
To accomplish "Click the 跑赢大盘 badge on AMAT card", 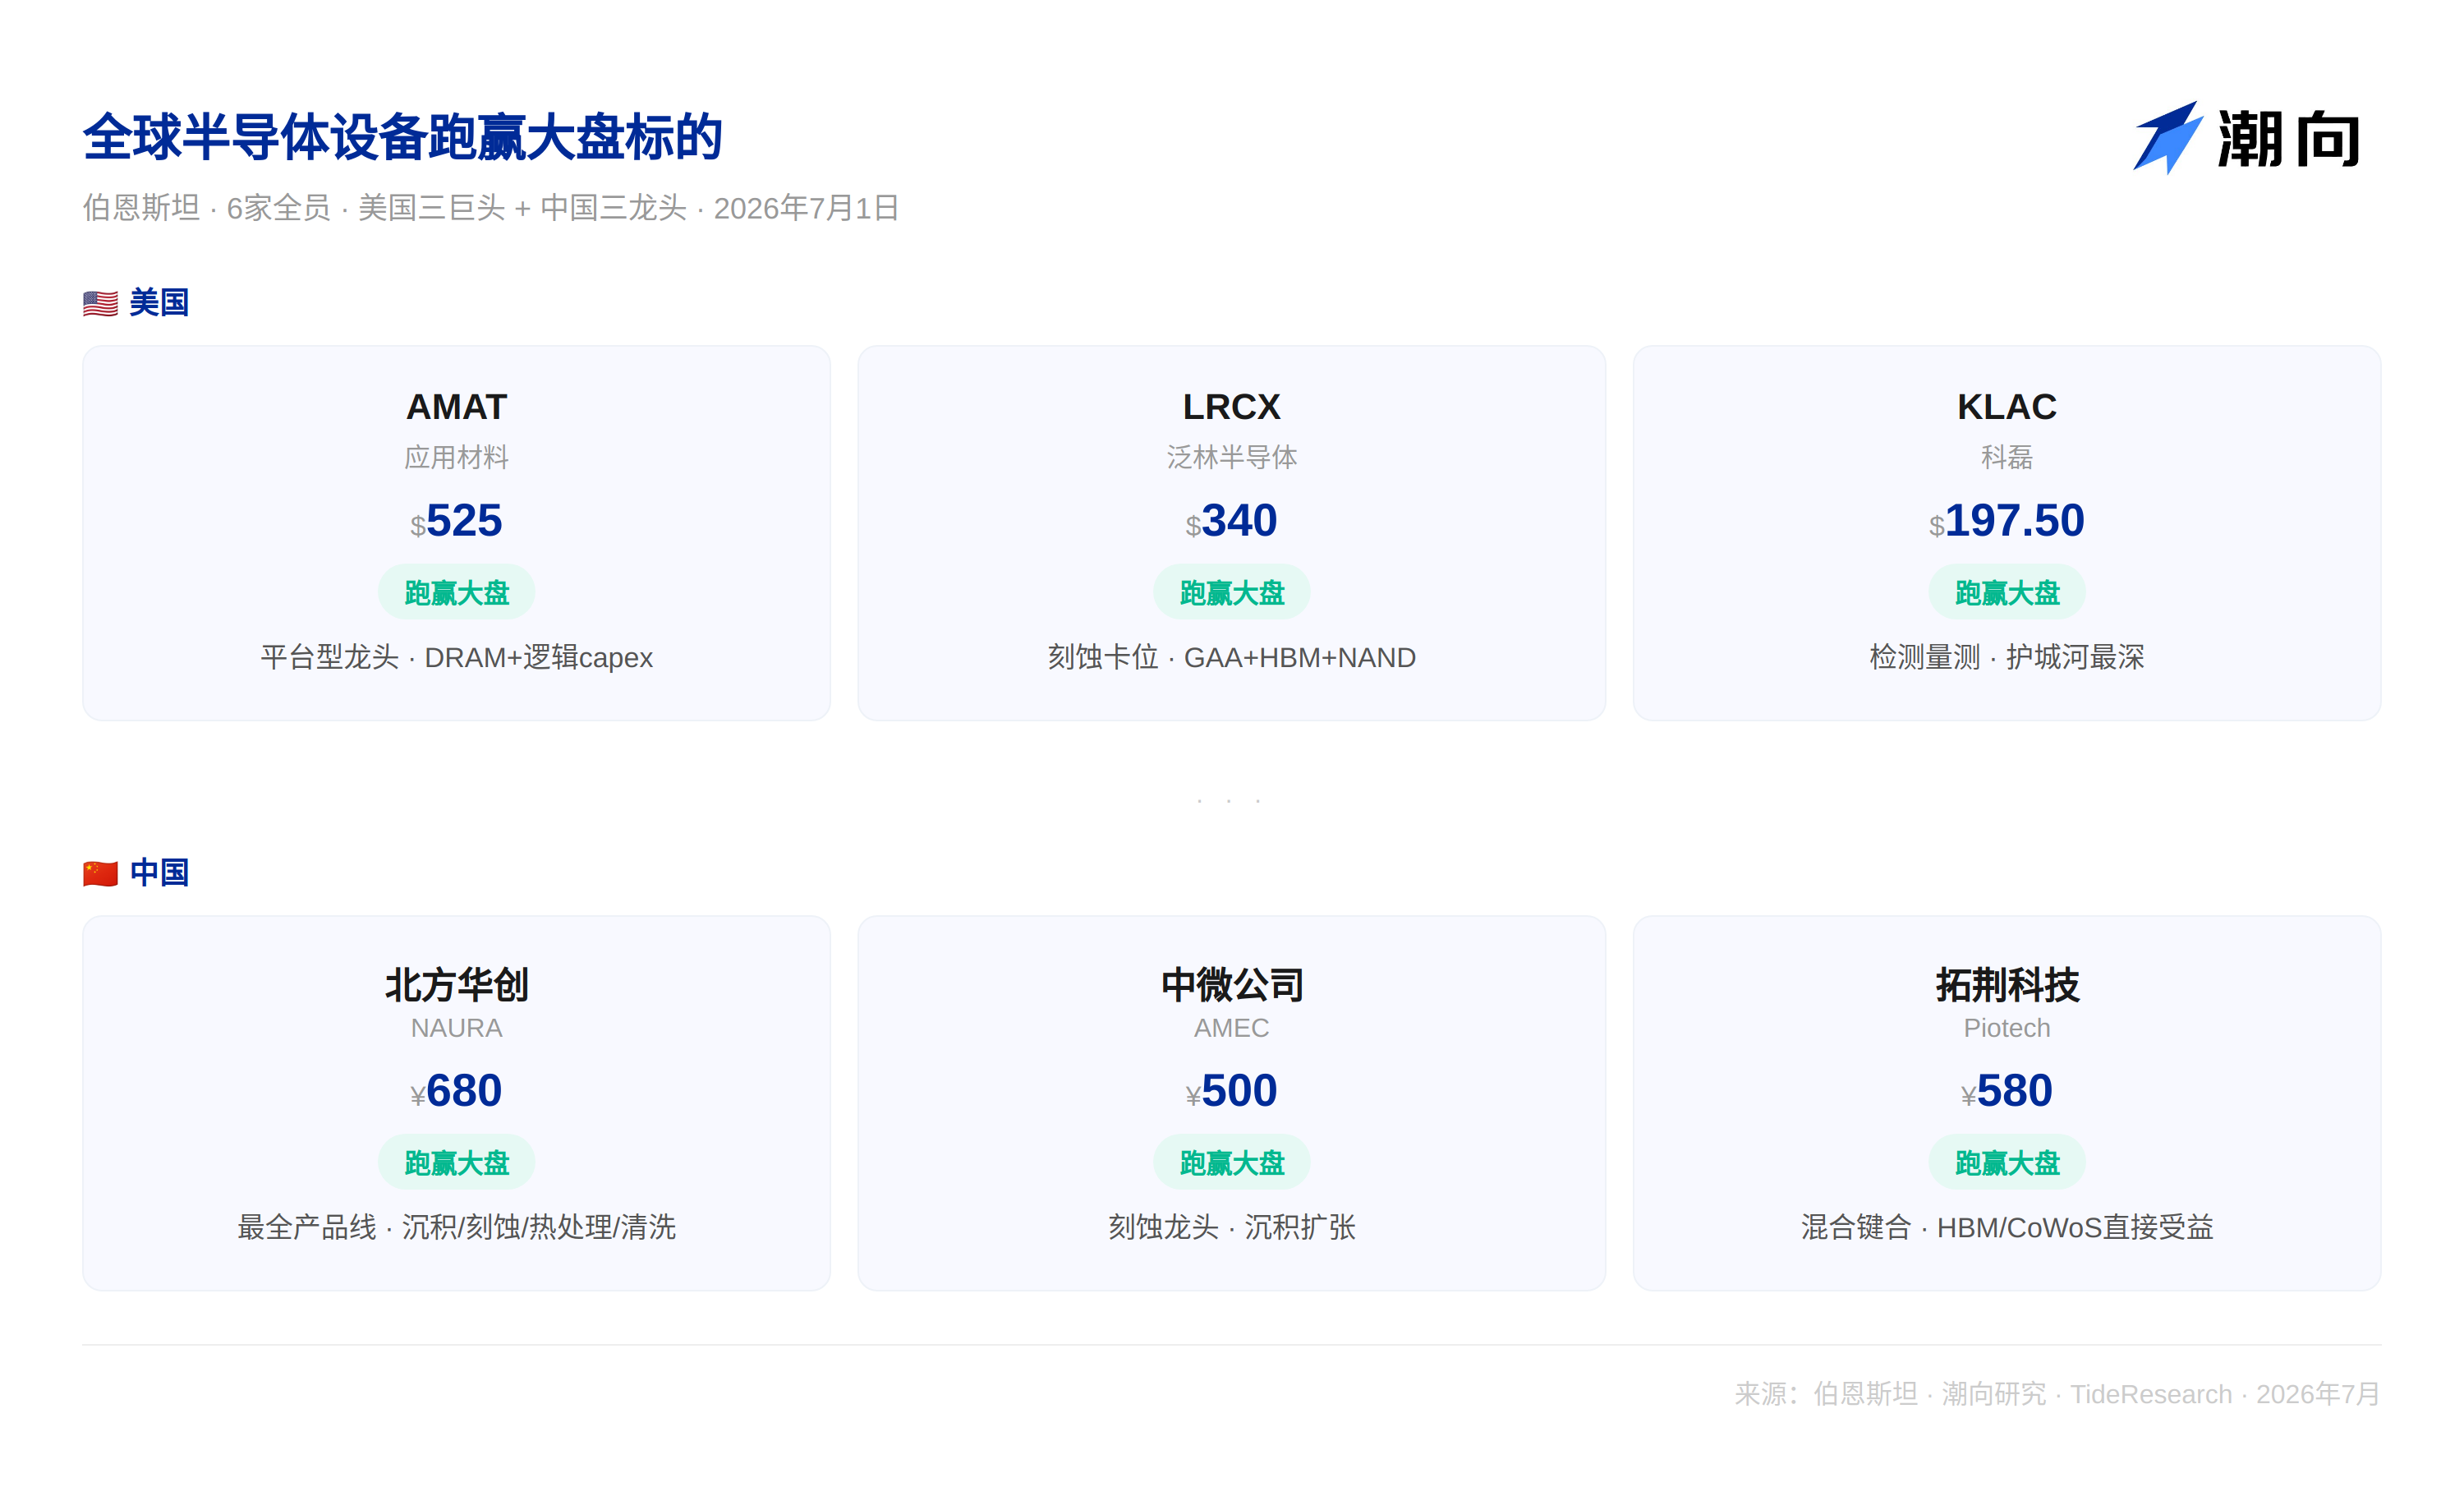I will tap(456, 592).
